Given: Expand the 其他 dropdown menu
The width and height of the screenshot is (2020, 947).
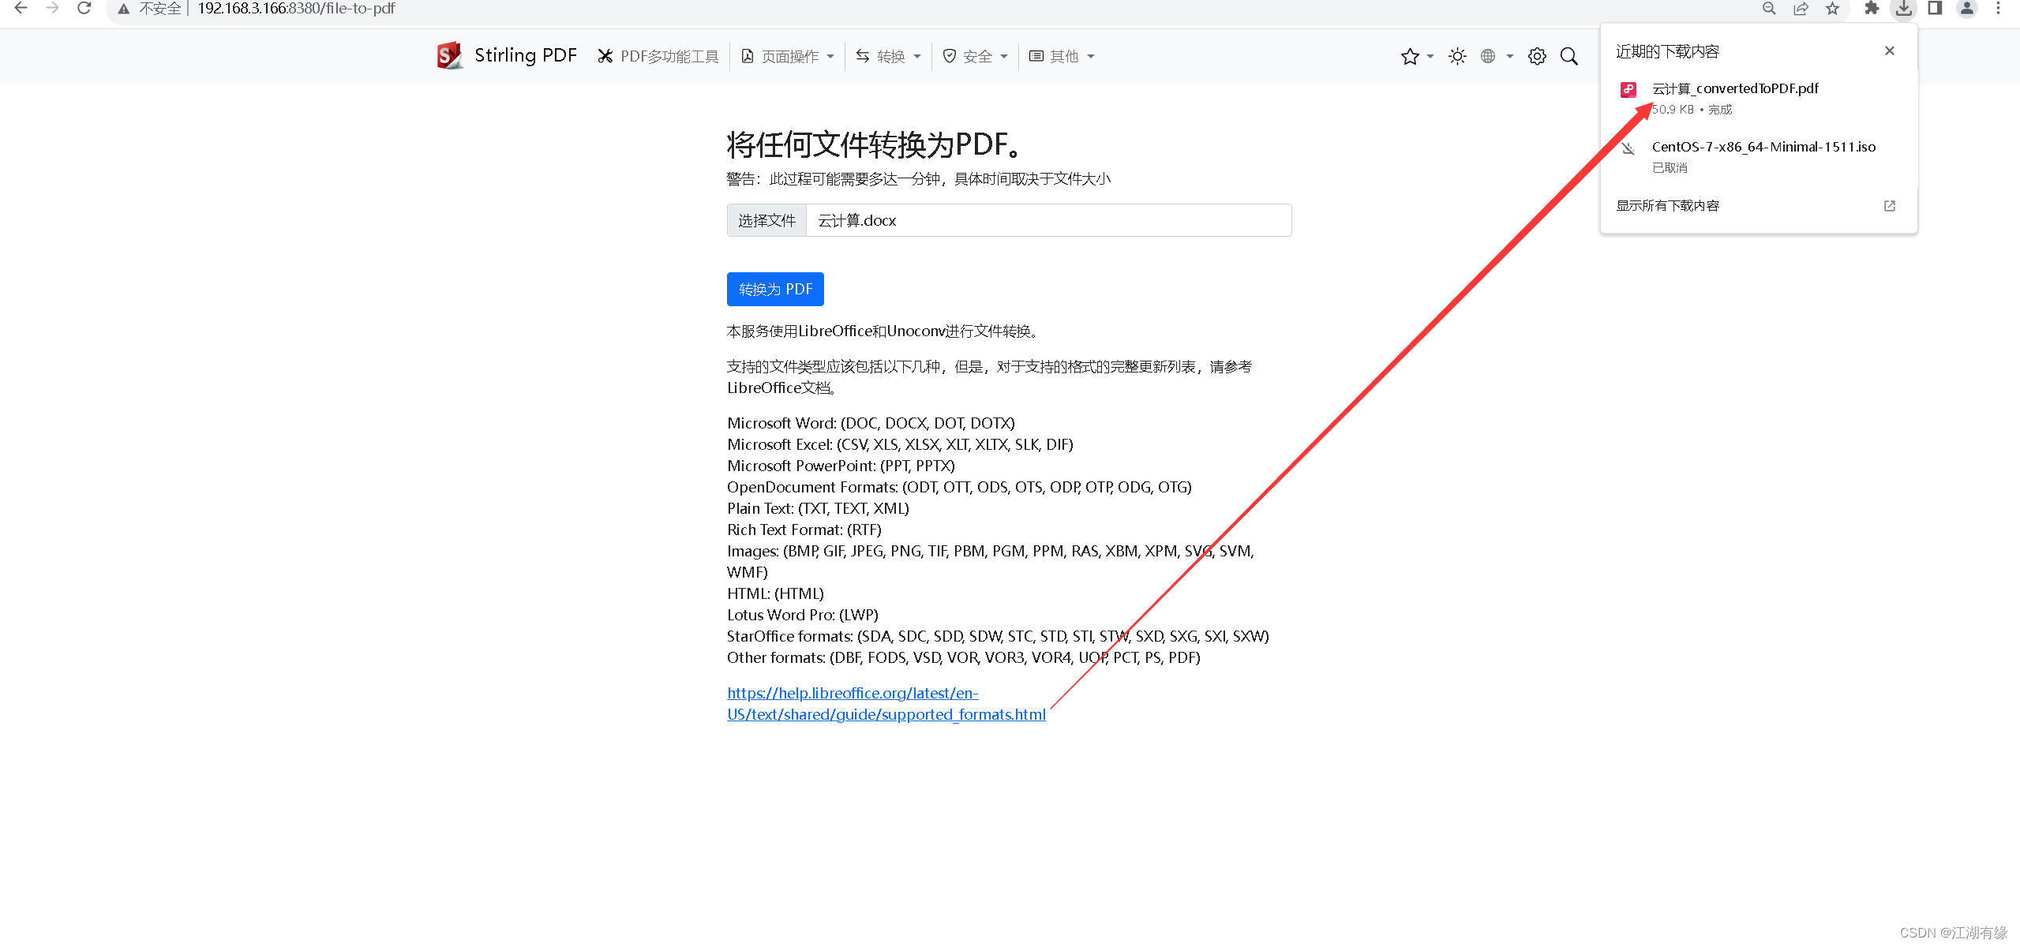Looking at the screenshot, I should point(1062,56).
